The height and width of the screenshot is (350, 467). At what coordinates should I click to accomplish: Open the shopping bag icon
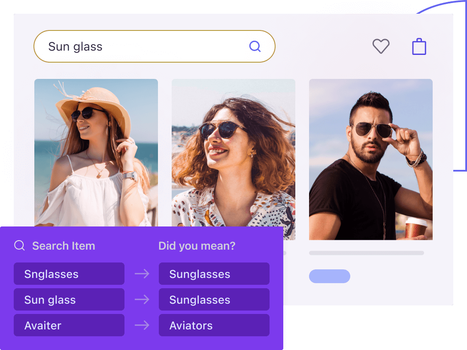click(x=419, y=46)
